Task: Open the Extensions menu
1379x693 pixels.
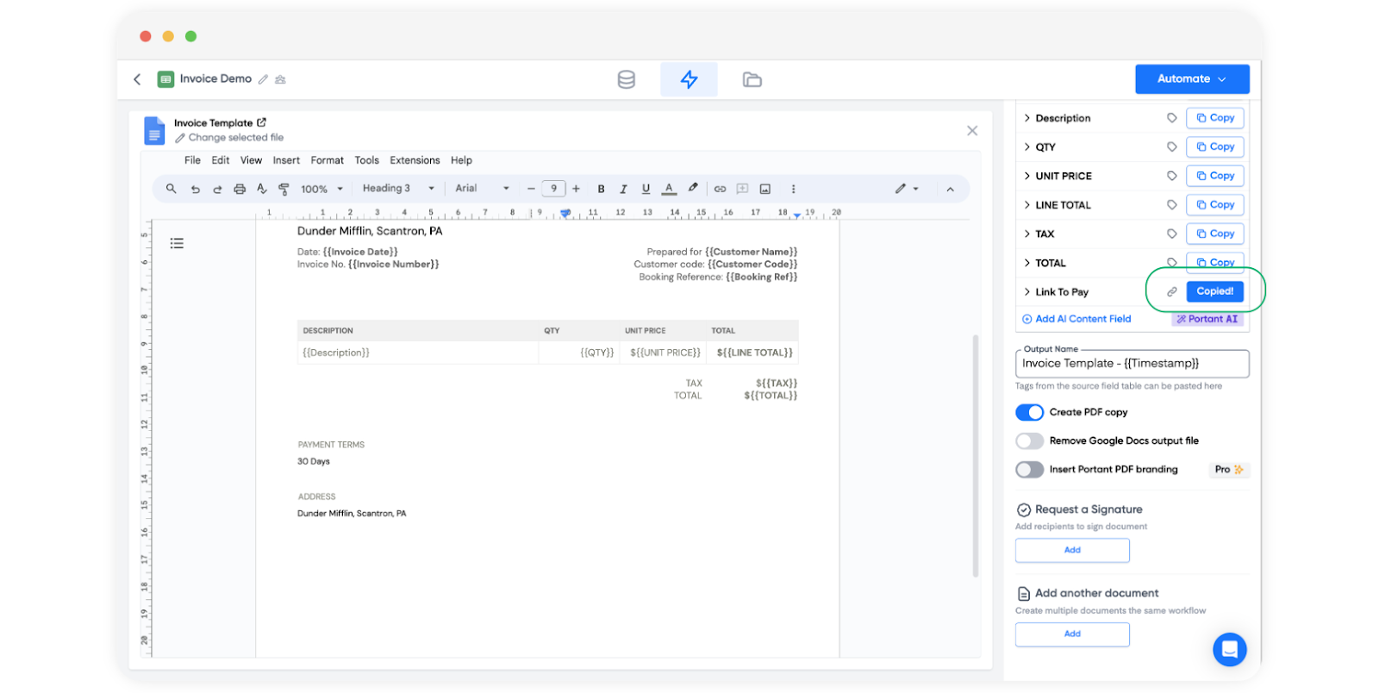Action: click(x=415, y=160)
